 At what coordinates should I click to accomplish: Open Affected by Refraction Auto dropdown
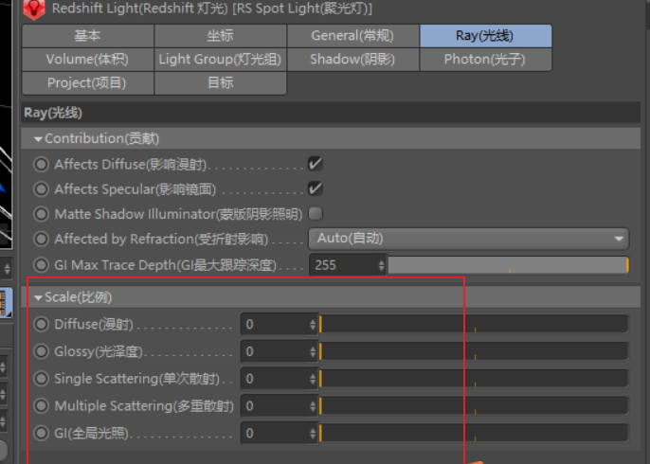(x=469, y=239)
